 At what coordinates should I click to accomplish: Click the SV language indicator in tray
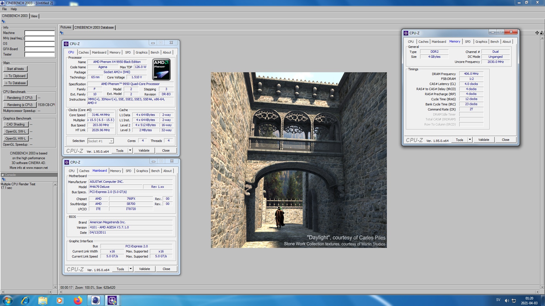pyautogui.click(x=498, y=300)
